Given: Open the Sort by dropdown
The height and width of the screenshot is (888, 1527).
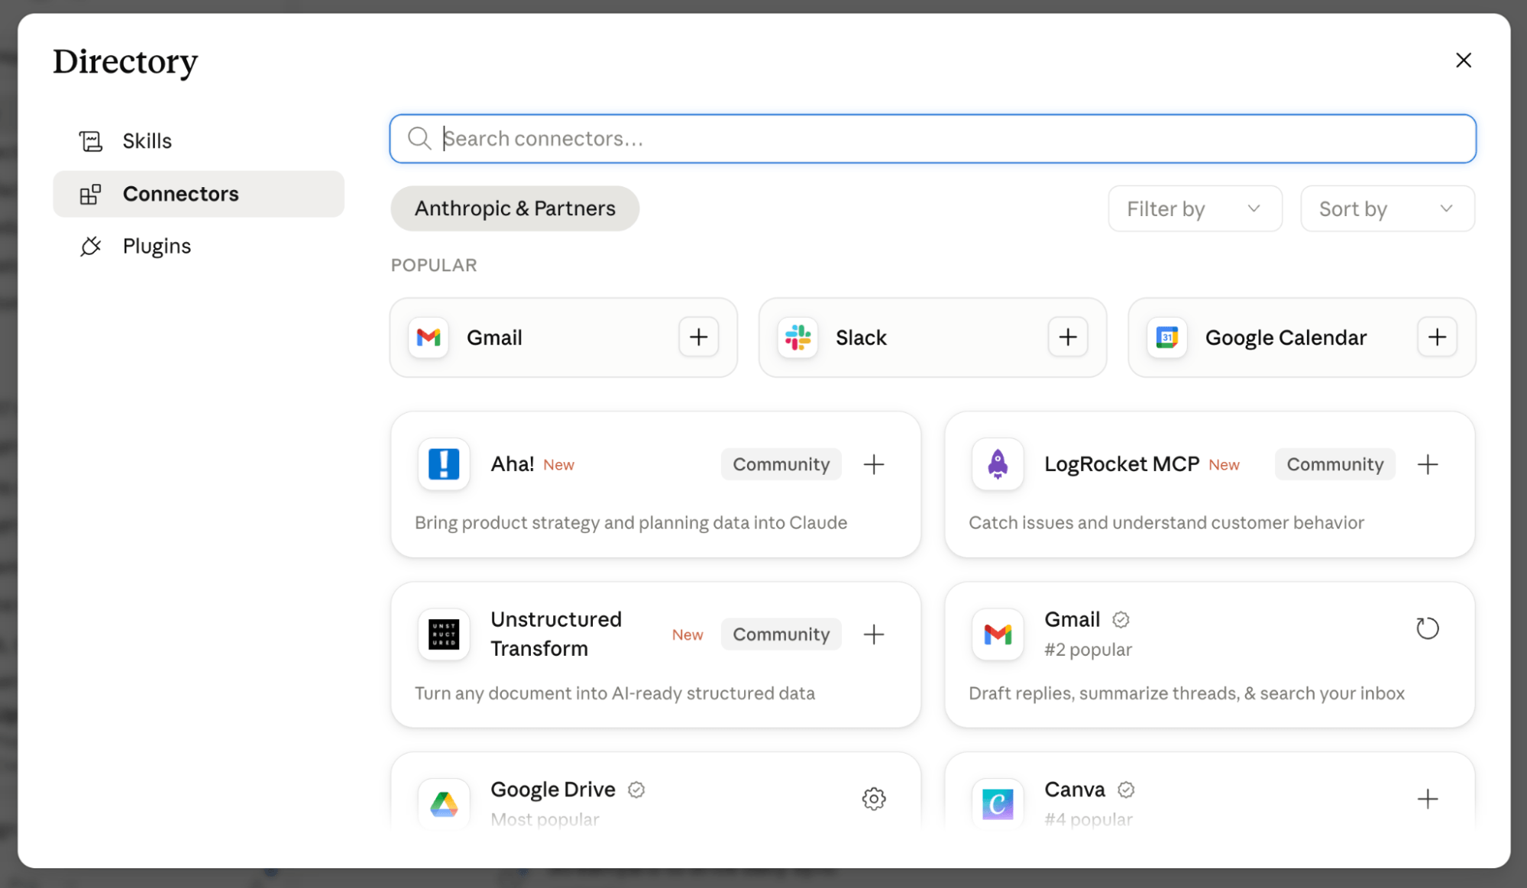Looking at the screenshot, I should click(1387, 208).
